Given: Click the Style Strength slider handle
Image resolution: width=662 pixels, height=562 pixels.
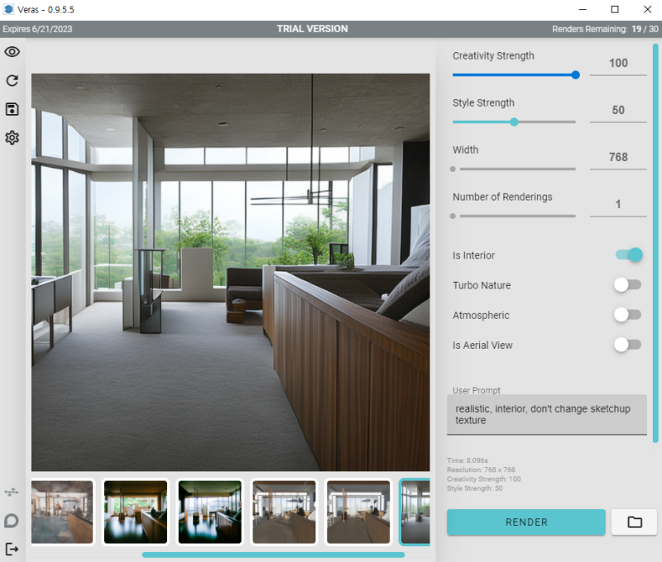Looking at the screenshot, I should 514,121.
